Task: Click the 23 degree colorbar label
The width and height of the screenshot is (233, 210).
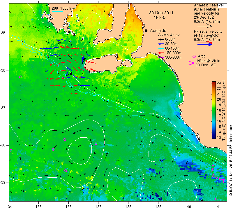Action: click(219, 83)
